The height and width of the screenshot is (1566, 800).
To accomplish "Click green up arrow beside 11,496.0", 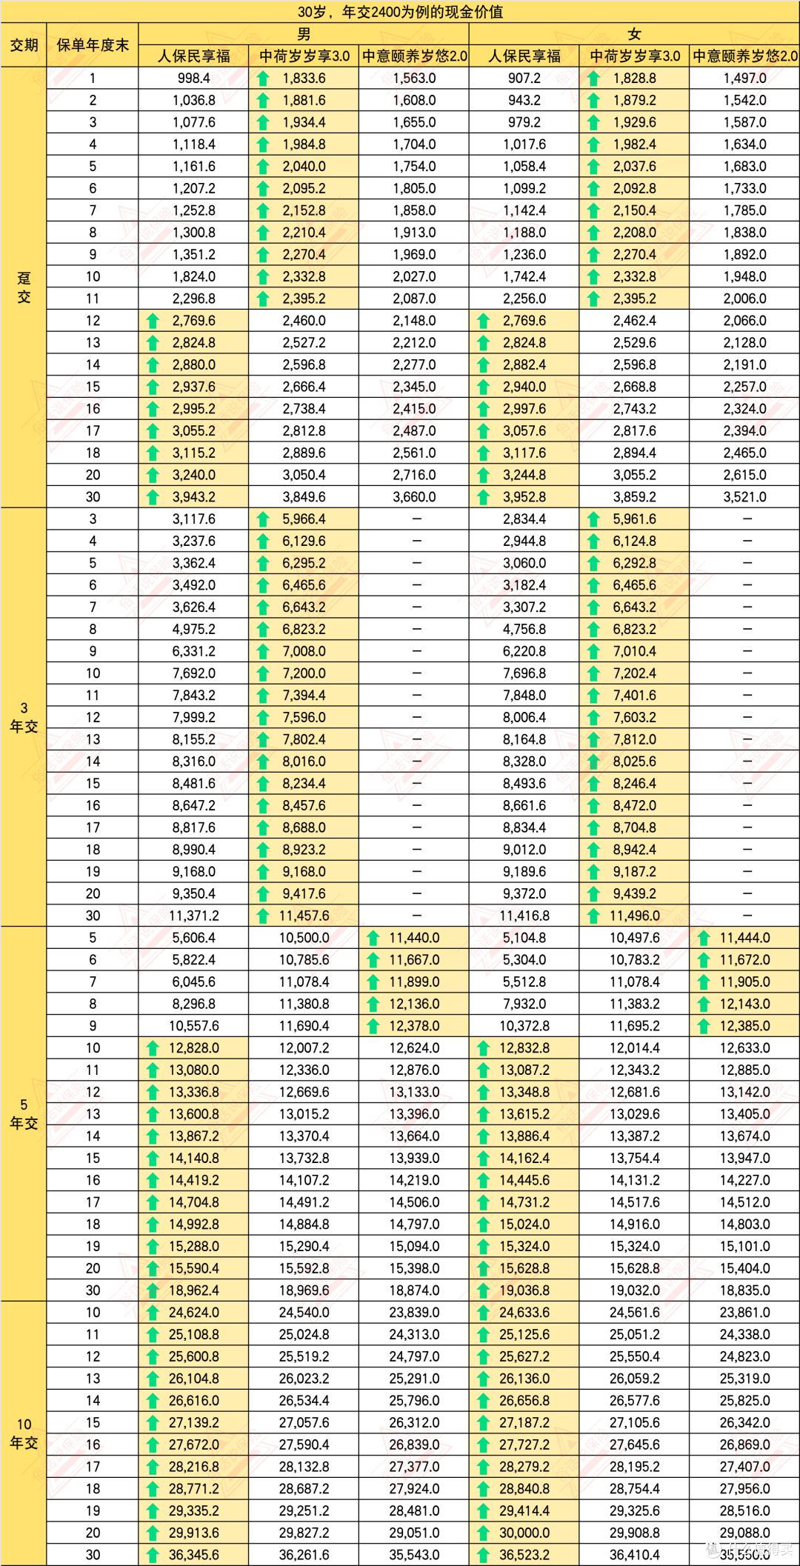I will pos(593,916).
